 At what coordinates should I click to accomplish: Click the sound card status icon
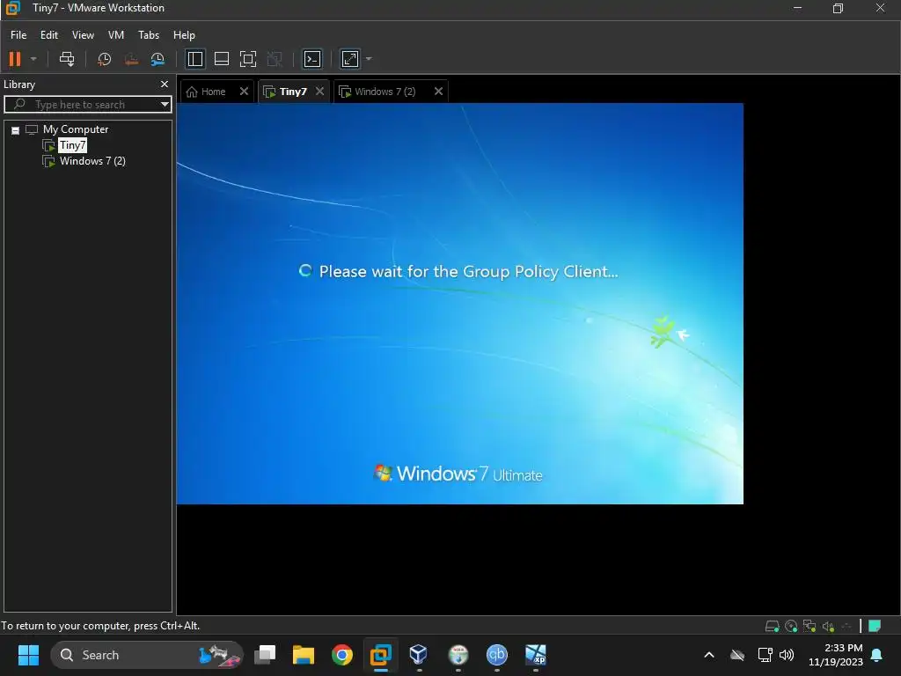click(828, 626)
